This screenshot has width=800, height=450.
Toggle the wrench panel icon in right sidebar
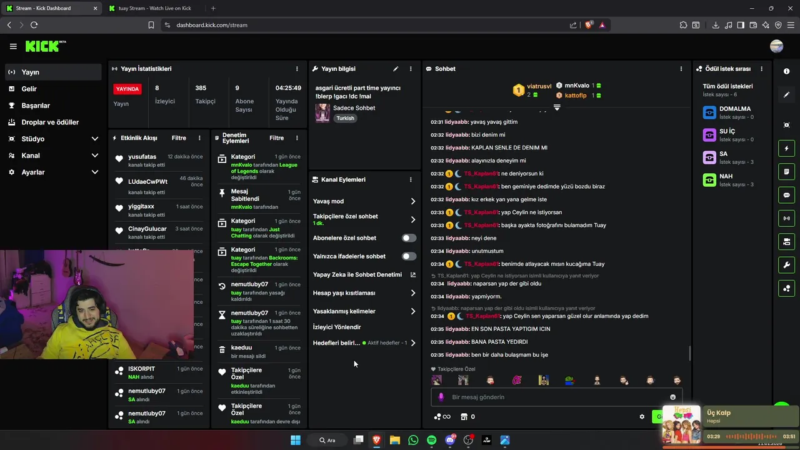click(x=786, y=265)
